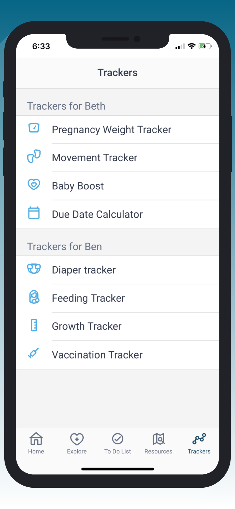Open the Vaccination Tracker entry

tap(97, 355)
